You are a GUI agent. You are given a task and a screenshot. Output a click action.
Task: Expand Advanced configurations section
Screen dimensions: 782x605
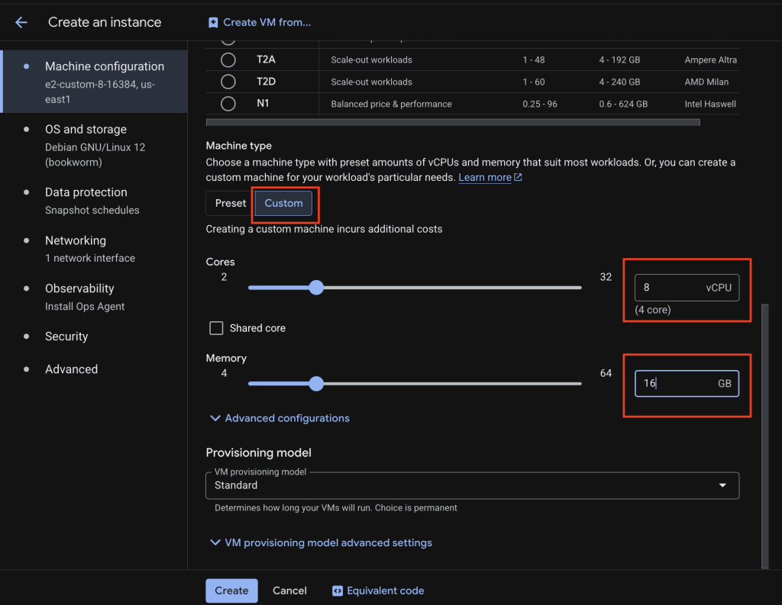[x=280, y=418]
